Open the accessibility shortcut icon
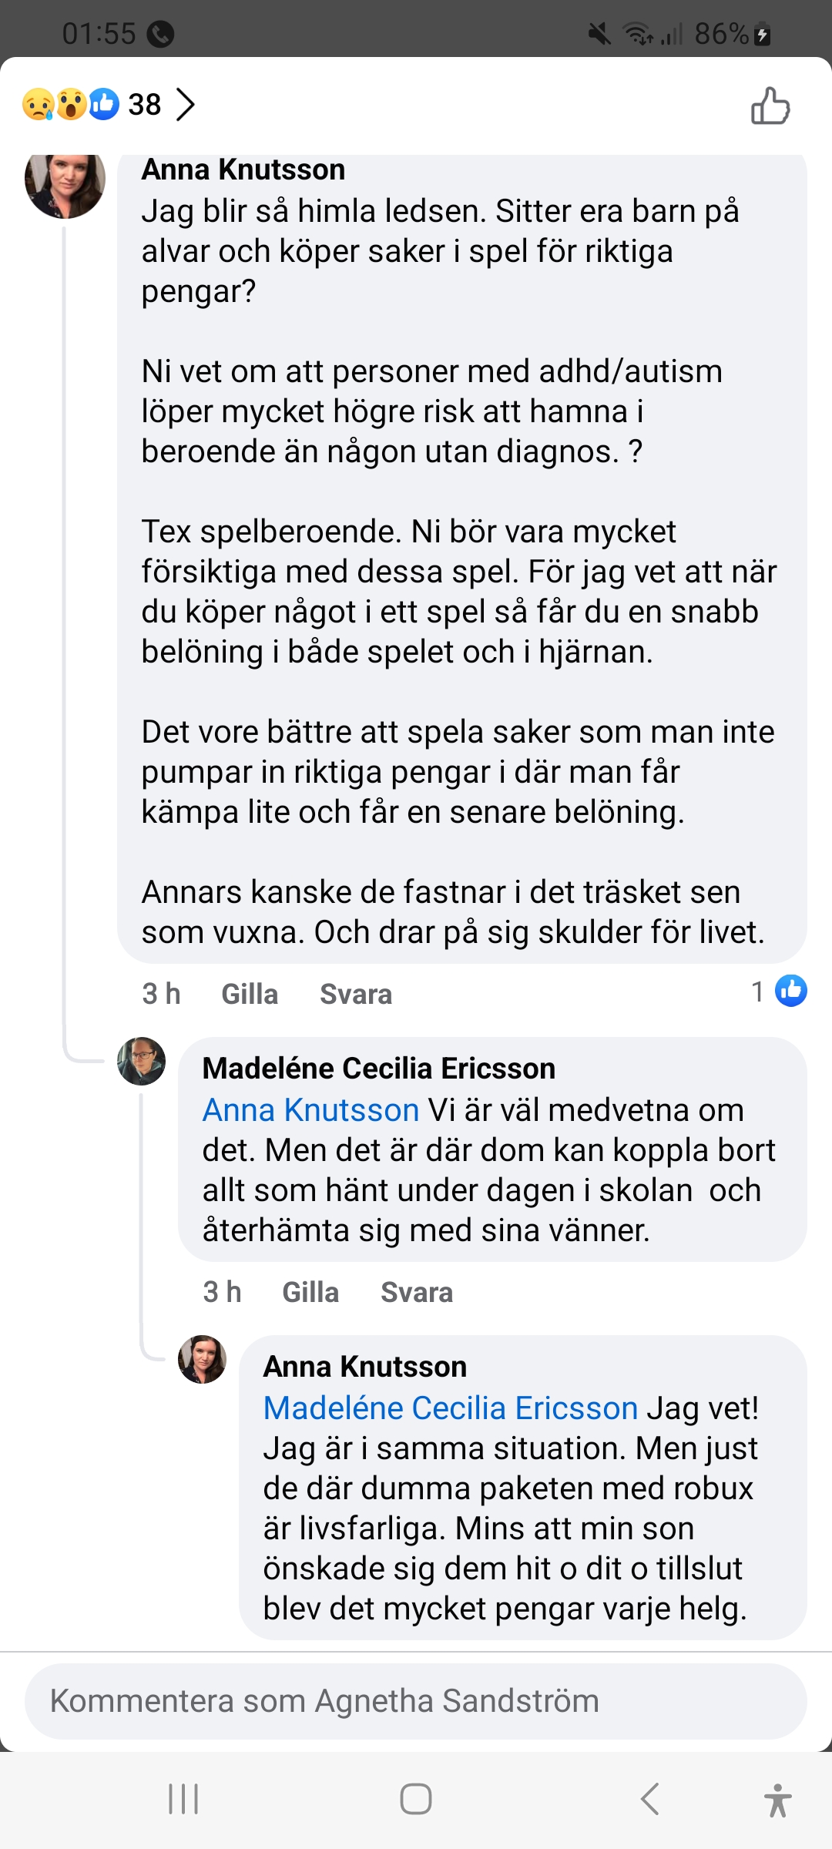The height and width of the screenshot is (1849, 832). (777, 1800)
